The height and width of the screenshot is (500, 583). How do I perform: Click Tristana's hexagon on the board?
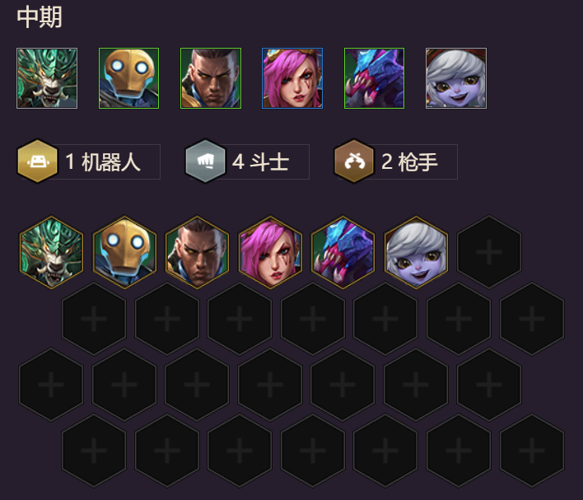416,252
